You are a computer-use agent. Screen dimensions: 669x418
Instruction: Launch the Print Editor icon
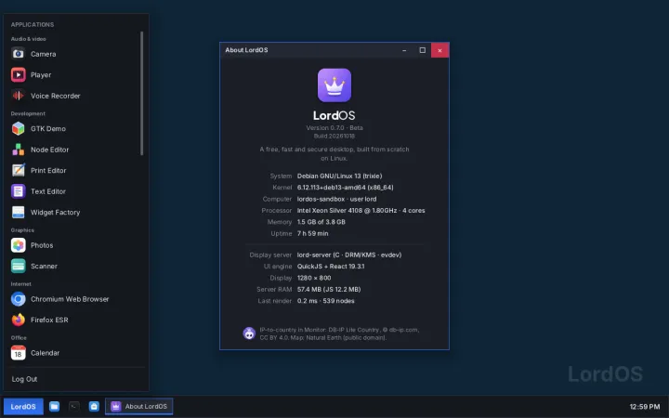(x=18, y=171)
